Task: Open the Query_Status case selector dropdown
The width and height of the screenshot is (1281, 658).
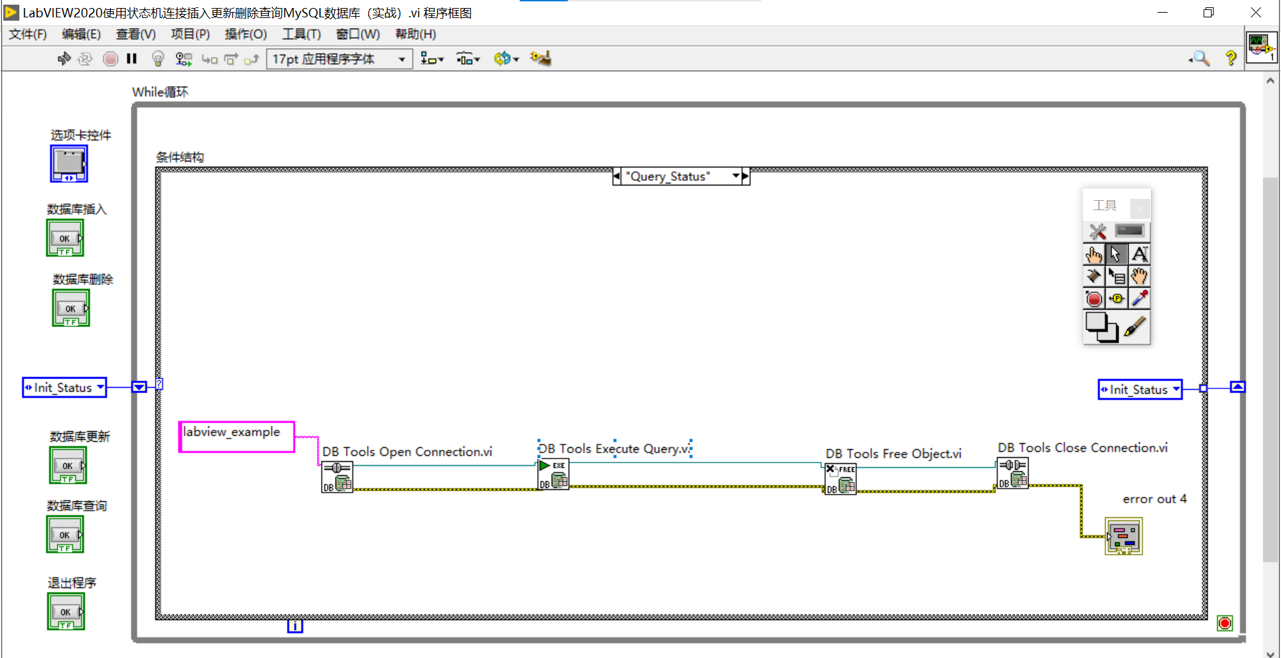Action: click(x=734, y=176)
